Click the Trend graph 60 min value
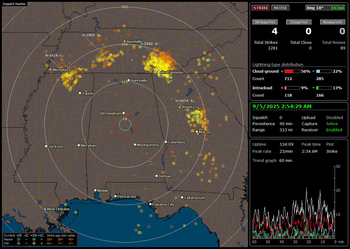The height and width of the screenshot is (249, 350). click(285, 161)
